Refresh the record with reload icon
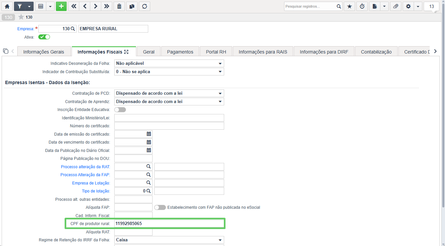445x246 pixels. (144, 6)
